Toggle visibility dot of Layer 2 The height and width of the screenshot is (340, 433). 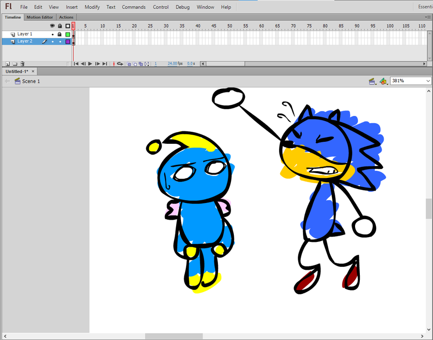(53, 42)
